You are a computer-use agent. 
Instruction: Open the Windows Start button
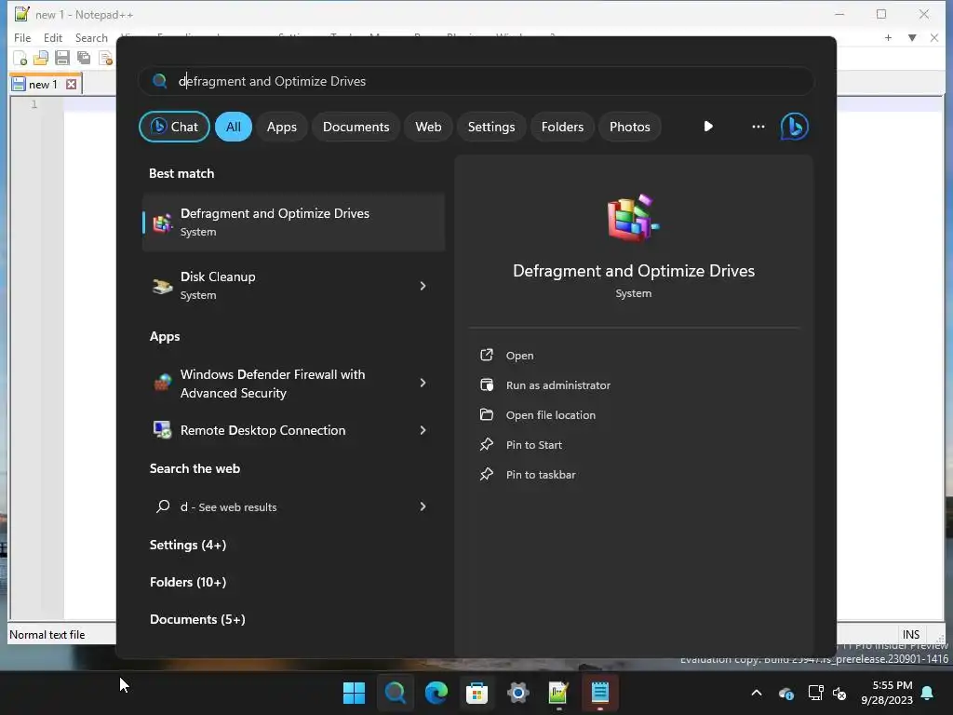354,692
